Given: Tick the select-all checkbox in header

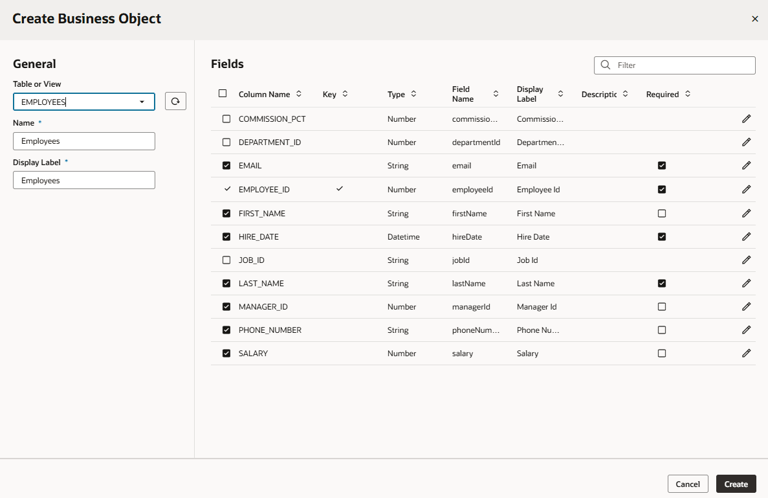Looking at the screenshot, I should (x=223, y=94).
